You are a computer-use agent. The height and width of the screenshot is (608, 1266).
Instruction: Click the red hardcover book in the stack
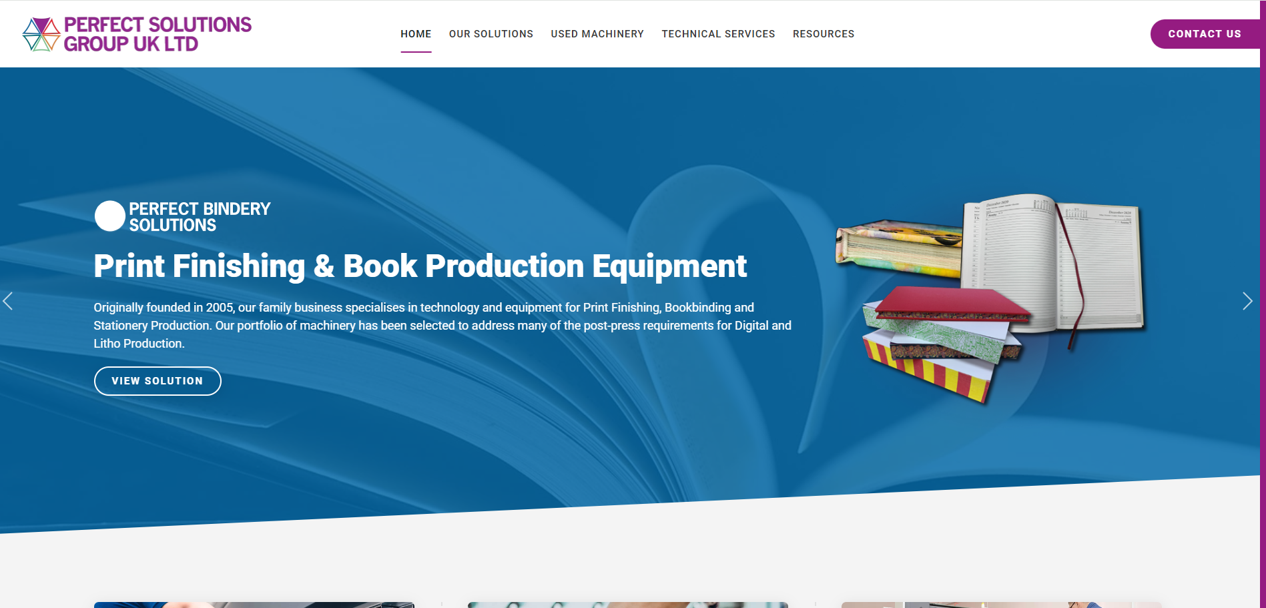click(x=948, y=305)
